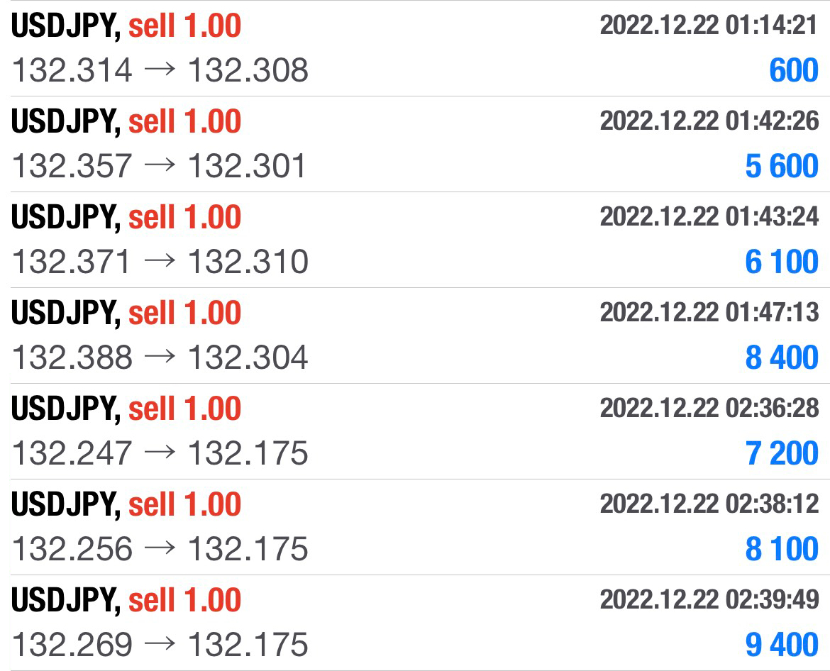
Task: Tap the 132.388 → 132.304 price line
Action: pos(160,357)
